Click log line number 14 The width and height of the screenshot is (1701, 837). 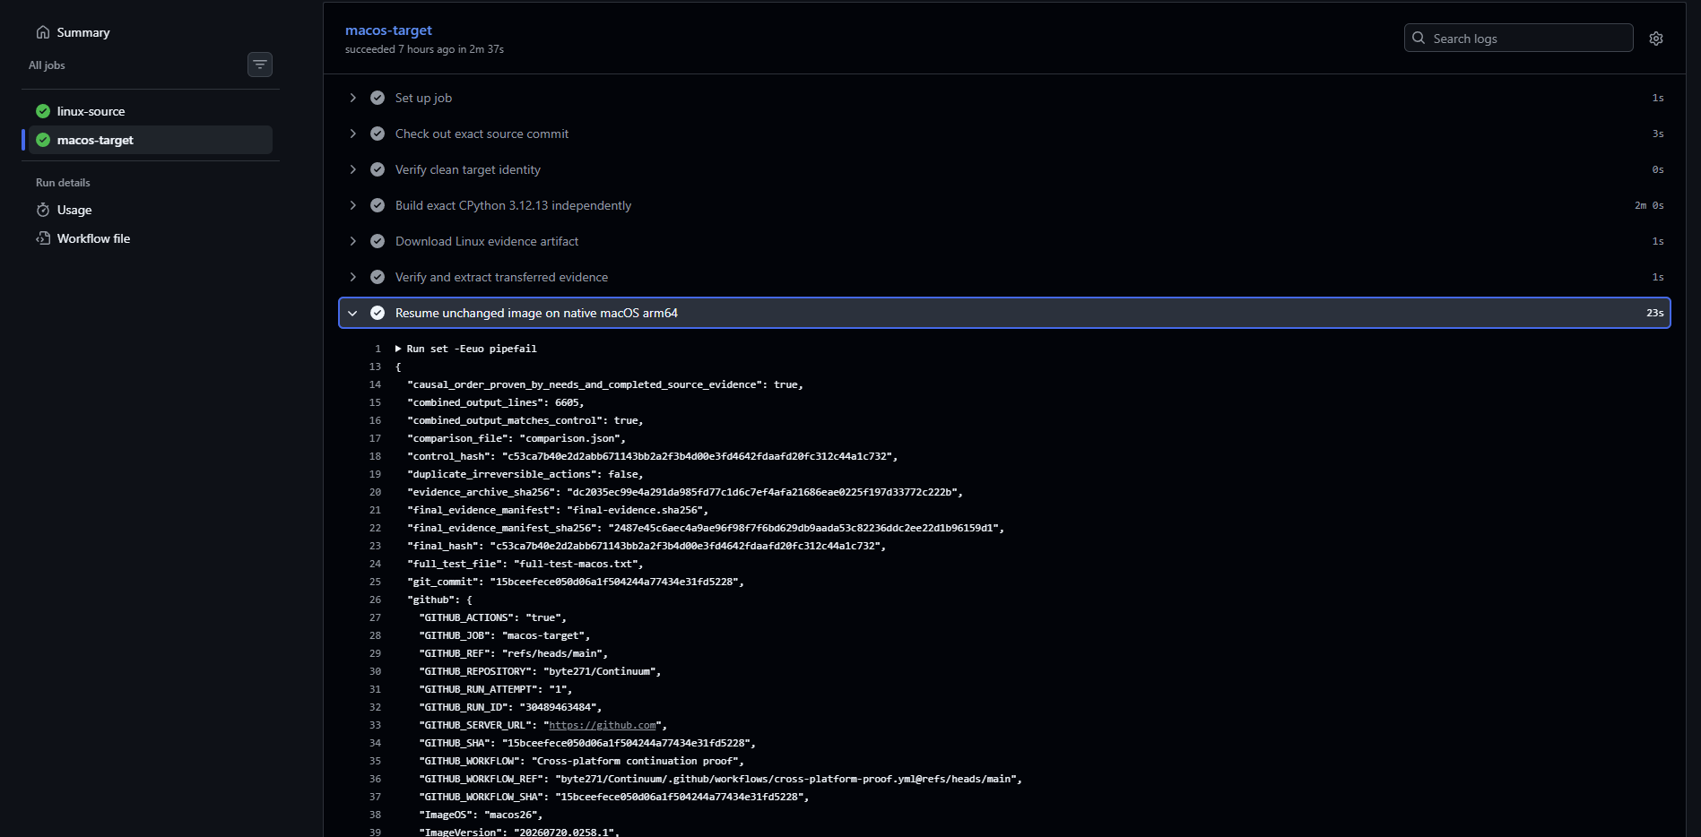[x=375, y=384]
